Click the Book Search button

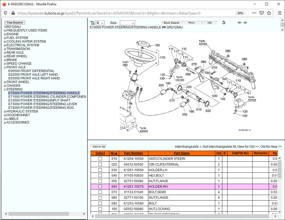[x=171, y=23]
